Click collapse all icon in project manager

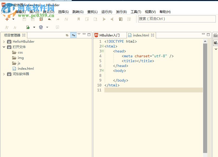[67, 35]
